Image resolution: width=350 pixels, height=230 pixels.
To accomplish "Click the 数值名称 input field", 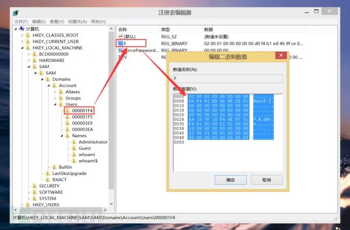I will (228, 78).
